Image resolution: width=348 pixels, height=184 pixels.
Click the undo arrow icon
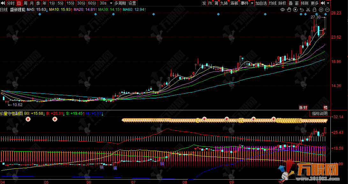301,10
